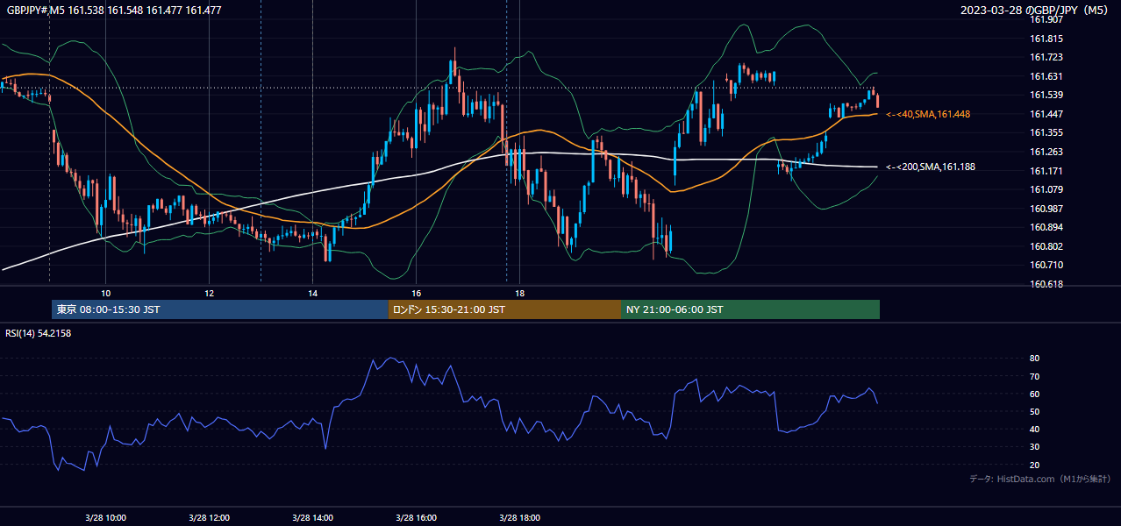This screenshot has width=1121, height=526.
Task: Click the データ: HistData.com source credit
Action: (x=1039, y=479)
